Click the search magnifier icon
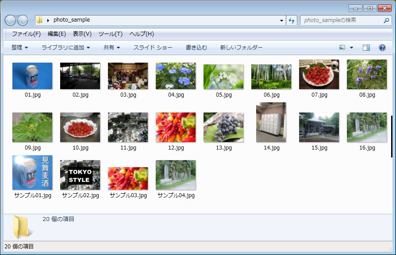Screen dimensions: 396x255 pos(386,20)
